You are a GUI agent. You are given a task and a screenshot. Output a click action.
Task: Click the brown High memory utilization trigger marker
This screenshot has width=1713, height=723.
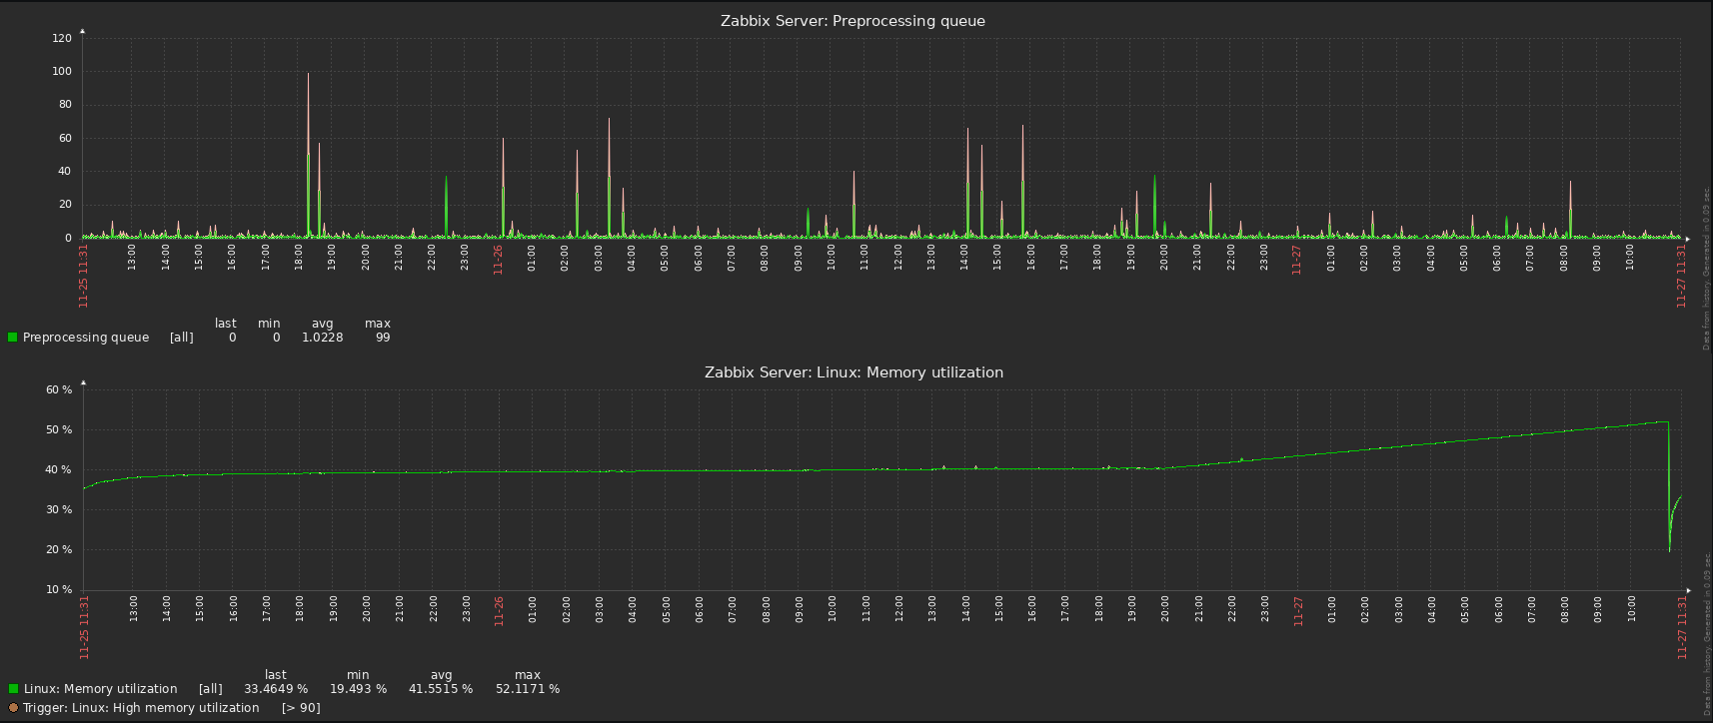click(x=13, y=708)
